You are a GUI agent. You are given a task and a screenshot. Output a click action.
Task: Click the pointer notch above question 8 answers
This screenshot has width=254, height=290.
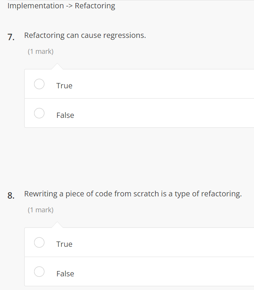57,225
